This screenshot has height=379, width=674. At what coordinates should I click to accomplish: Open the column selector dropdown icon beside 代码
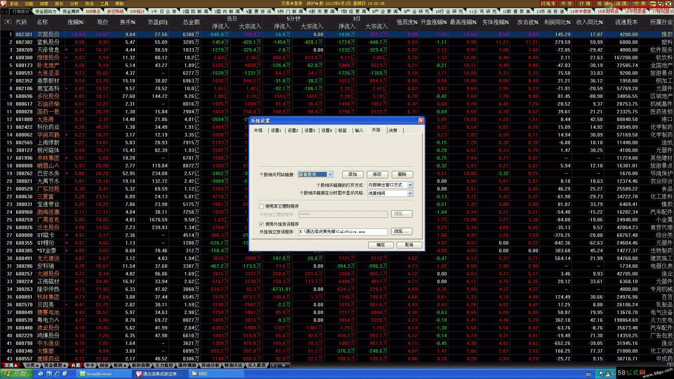point(8,22)
